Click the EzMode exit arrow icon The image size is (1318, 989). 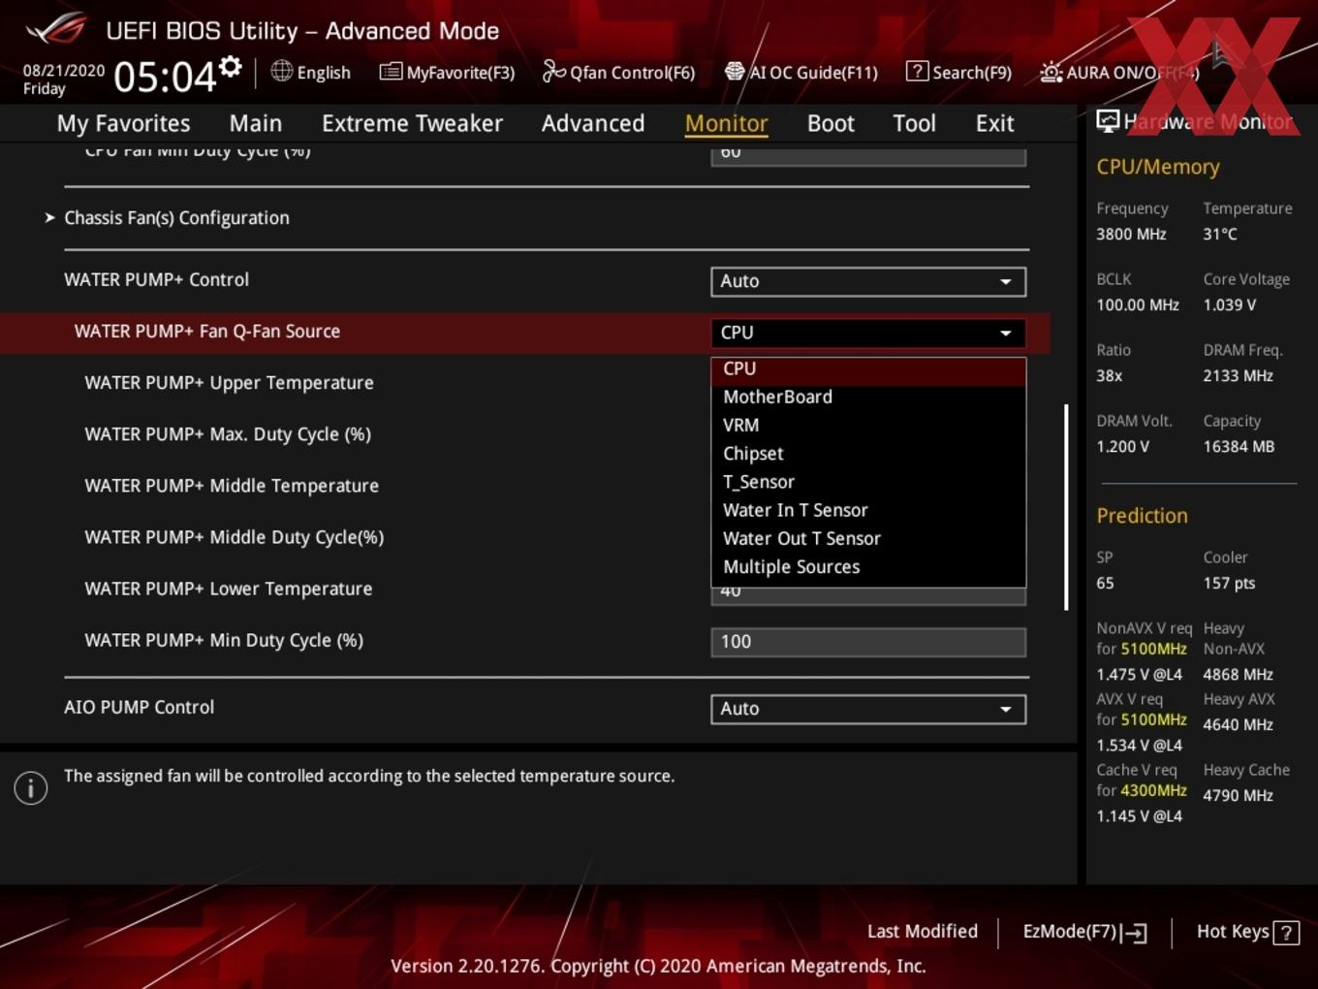1135,933
